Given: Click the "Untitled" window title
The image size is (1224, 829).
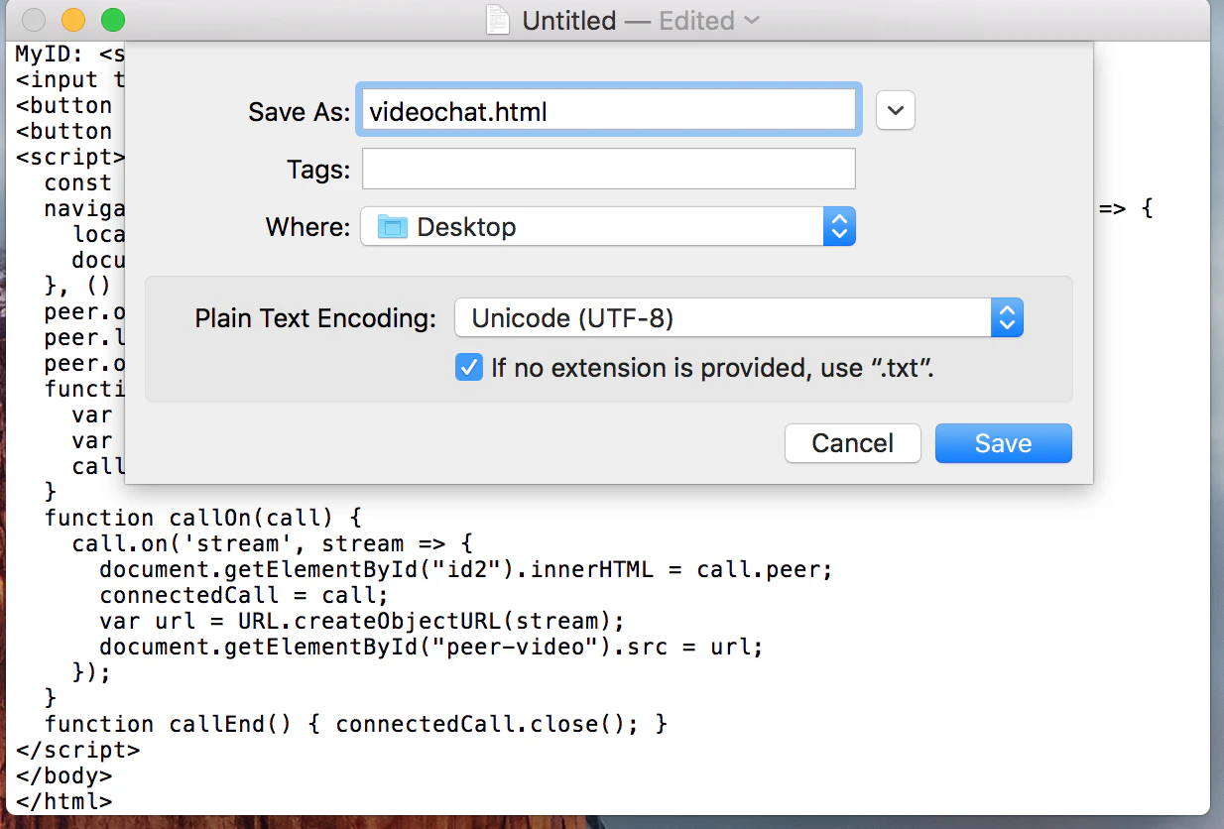Looking at the screenshot, I should click(568, 21).
